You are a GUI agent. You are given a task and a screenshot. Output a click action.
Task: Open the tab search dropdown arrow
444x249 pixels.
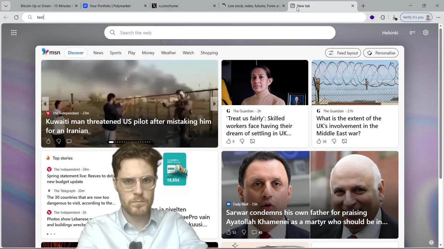6,6
